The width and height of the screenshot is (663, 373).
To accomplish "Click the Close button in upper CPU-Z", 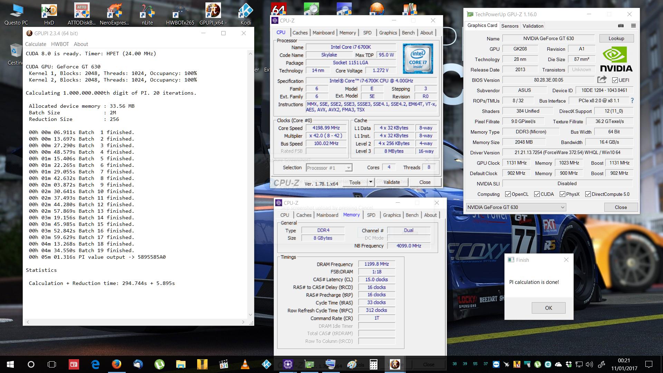I will pyautogui.click(x=425, y=182).
